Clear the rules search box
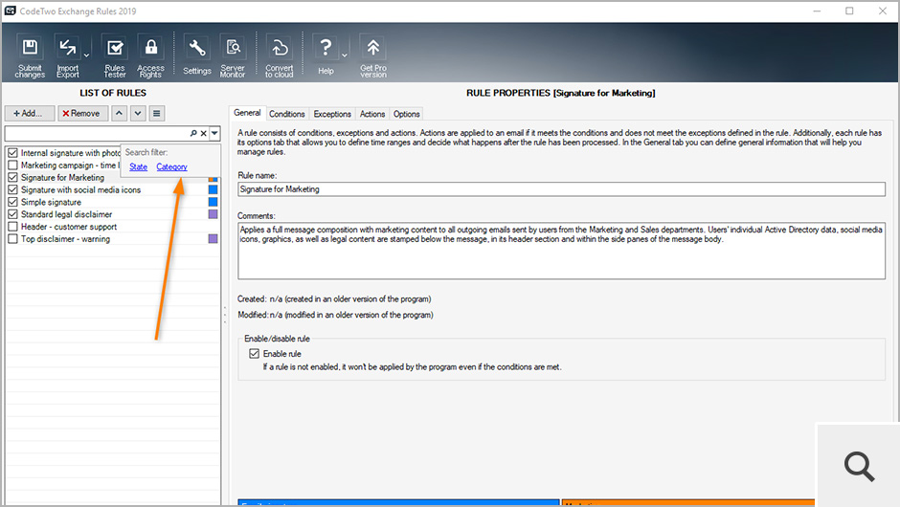 click(203, 133)
